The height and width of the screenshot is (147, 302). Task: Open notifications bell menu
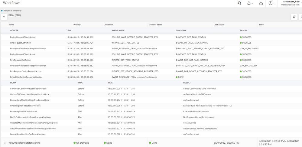coord(250,3)
